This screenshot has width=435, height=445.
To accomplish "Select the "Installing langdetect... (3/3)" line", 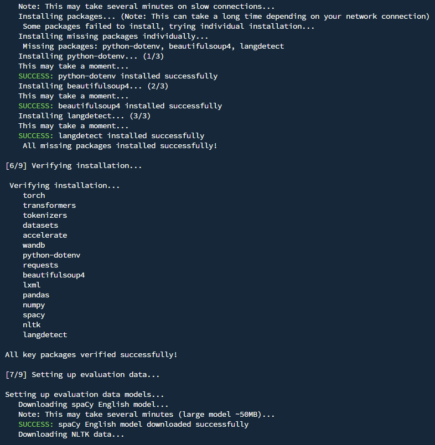I will pos(84,116).
